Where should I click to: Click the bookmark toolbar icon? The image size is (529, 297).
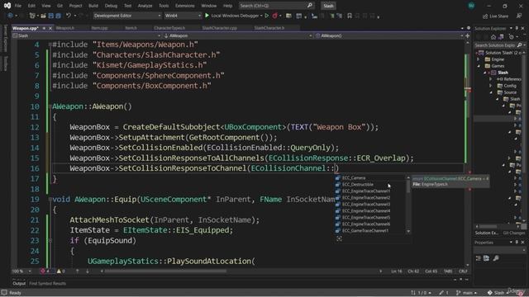350,16
